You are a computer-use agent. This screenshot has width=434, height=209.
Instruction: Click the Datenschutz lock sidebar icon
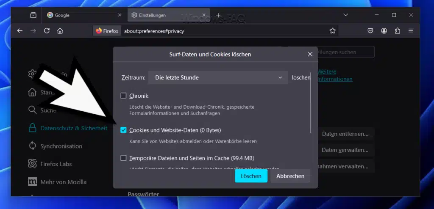pos(32,128)
